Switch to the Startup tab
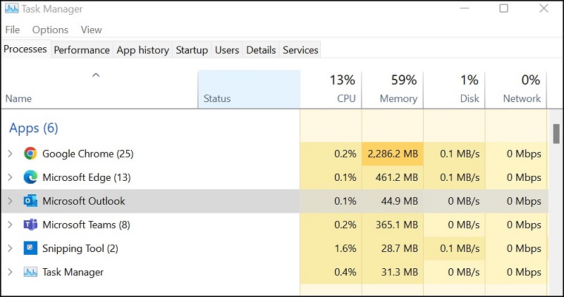Image resolution: width=564 pixels, height=297 pixels. [192, 50]
